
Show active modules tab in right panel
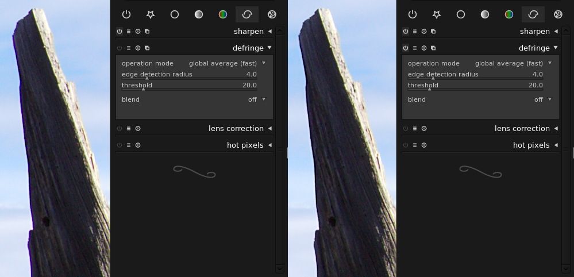click(413, 14)
